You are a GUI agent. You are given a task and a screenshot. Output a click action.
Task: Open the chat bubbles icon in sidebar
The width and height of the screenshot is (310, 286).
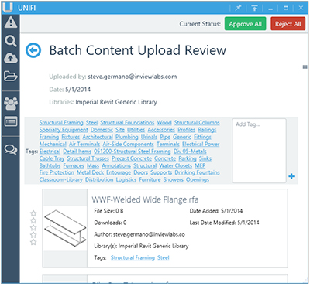11,149
